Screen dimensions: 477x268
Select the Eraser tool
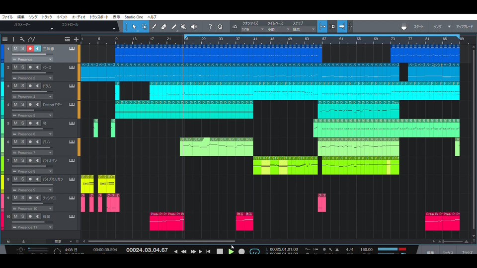tap(164, 27)
